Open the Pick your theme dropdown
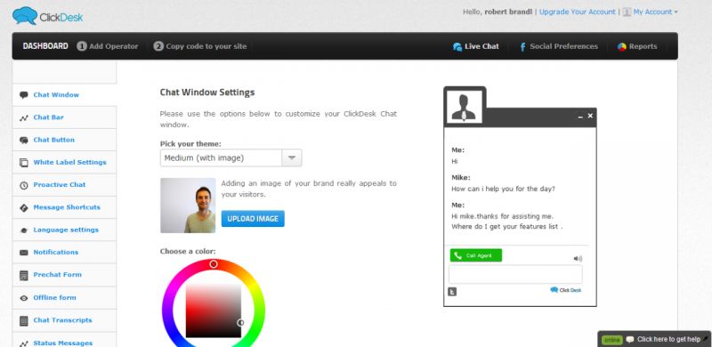712x347 pixels. pyautogui.click(x=231, y=158)
